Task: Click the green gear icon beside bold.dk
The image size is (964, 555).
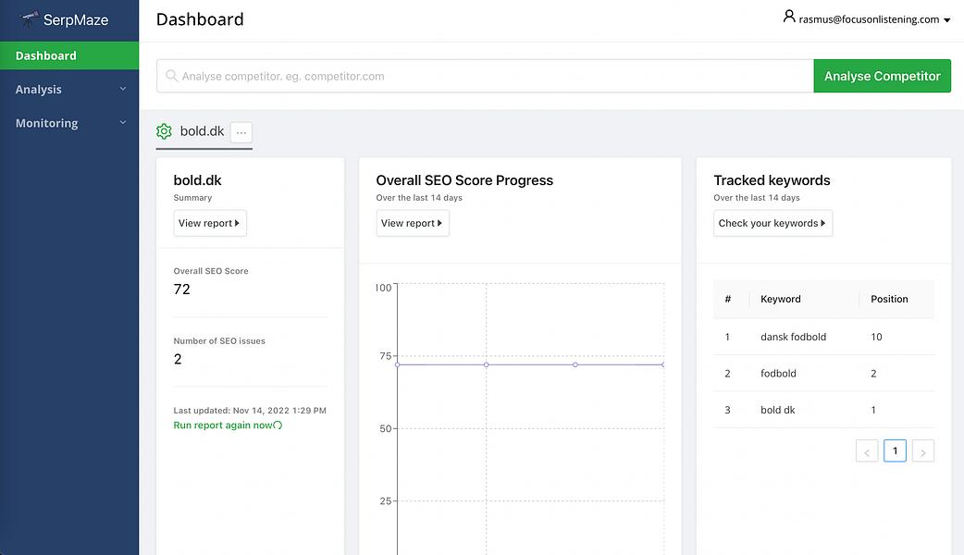Action: pyautogui.click(x=164, y=131)
